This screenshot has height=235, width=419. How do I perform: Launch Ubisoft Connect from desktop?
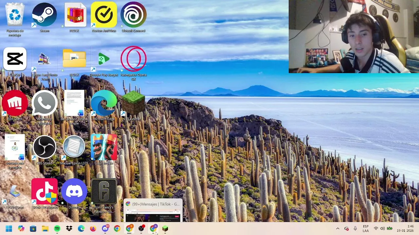point(133,18)
